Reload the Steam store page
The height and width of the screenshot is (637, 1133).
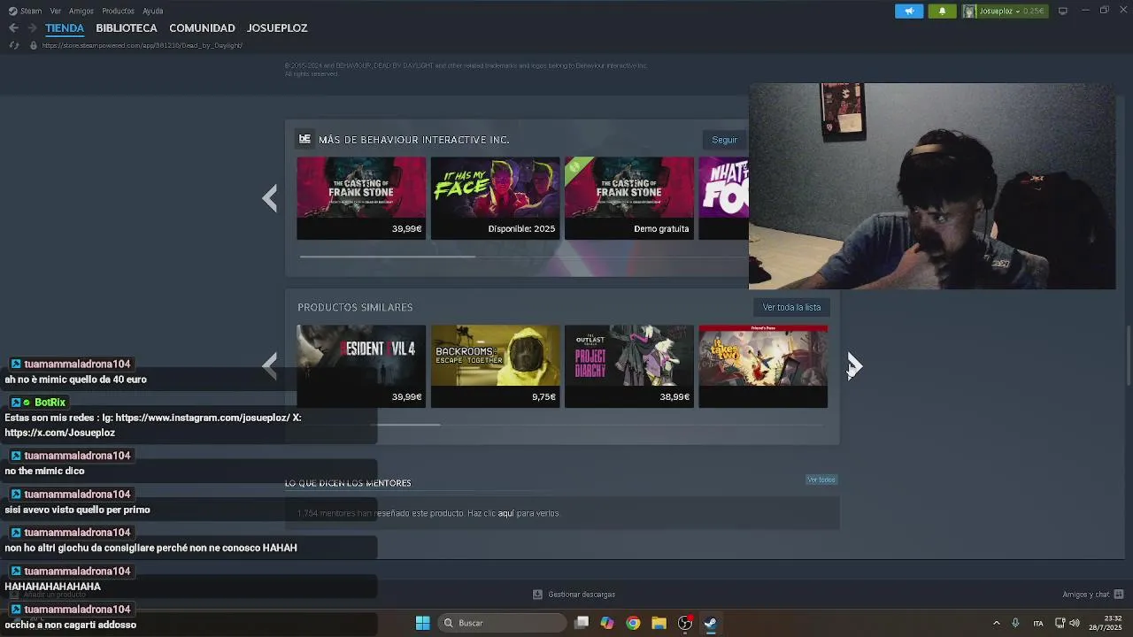13,45
